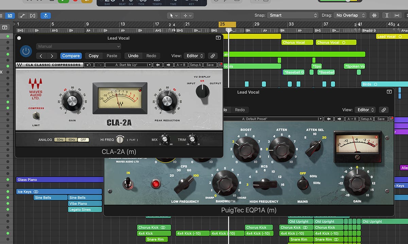Click Setup A in the PuigTec toolbar

(x=367, y=119)
